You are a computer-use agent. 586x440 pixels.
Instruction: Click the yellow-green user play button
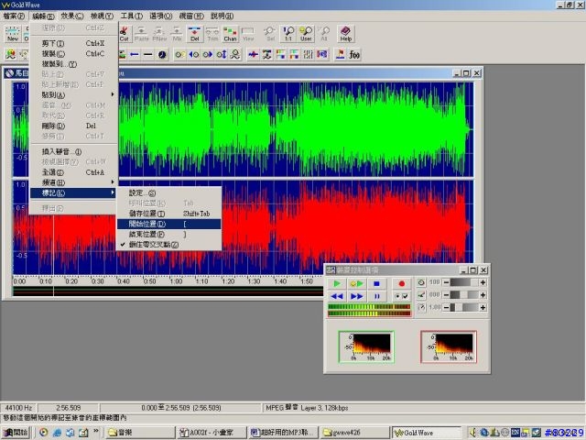(356, 283)
